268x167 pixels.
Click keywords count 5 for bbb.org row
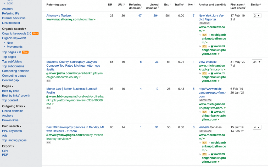[194, 89]
